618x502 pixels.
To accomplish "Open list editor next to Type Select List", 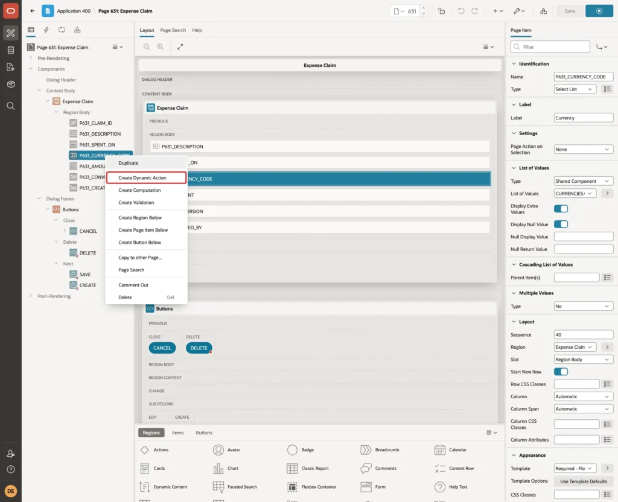I will [x=607, y=89].
